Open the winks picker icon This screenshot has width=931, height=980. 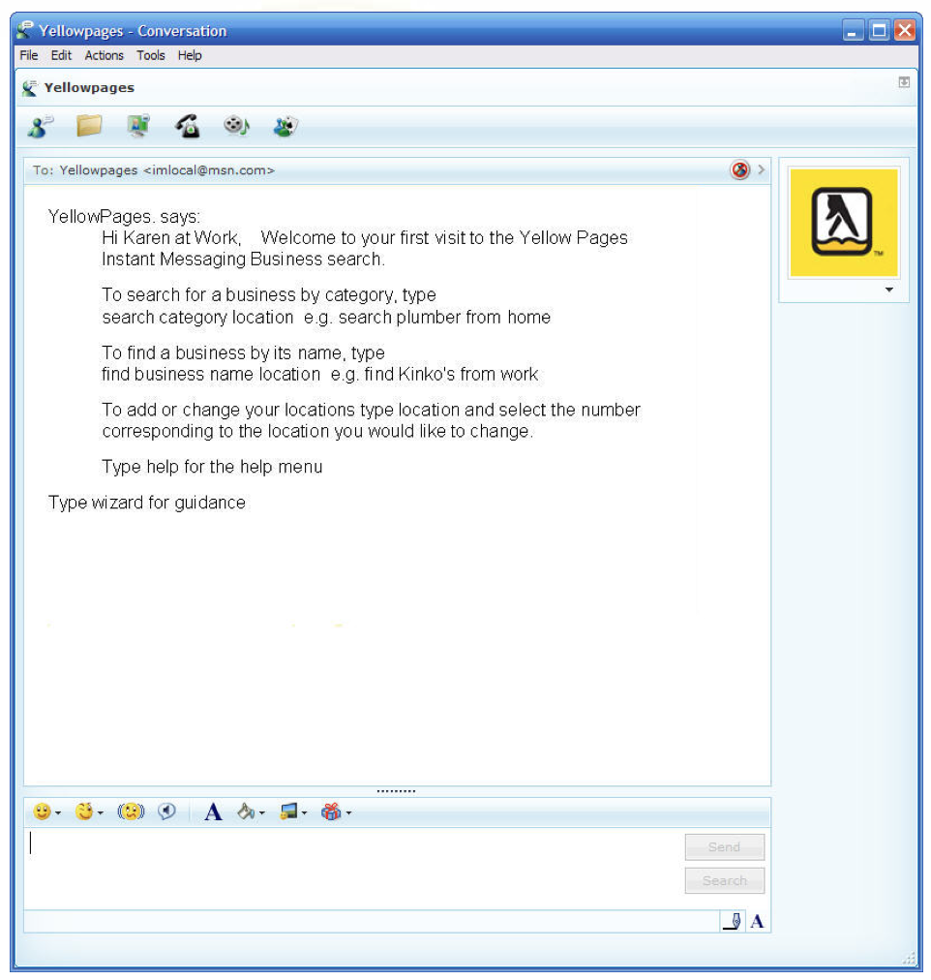pyautogui.click(x=83, y=812)
